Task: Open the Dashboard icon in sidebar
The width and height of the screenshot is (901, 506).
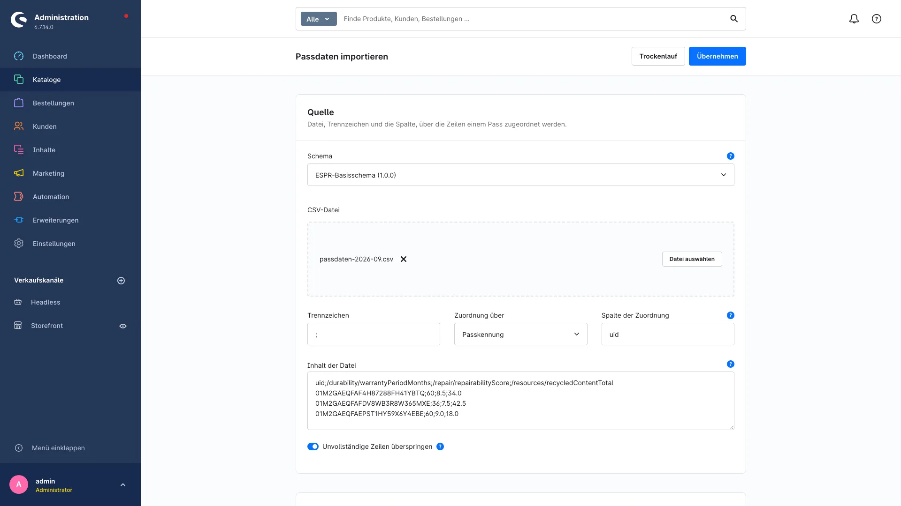Action: coord(19,56)
